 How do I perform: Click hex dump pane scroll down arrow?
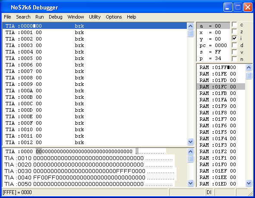tap(190, 183)
